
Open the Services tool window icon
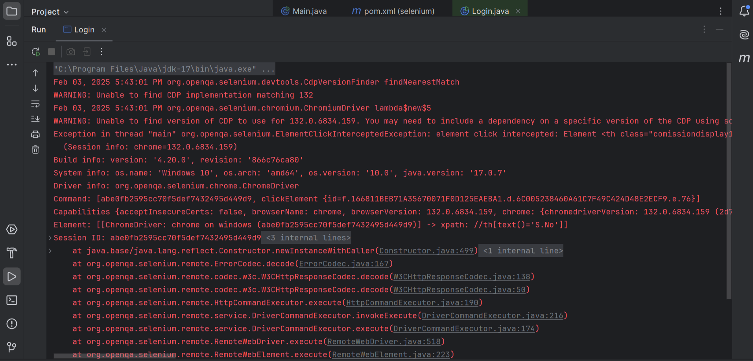point(12,229)
